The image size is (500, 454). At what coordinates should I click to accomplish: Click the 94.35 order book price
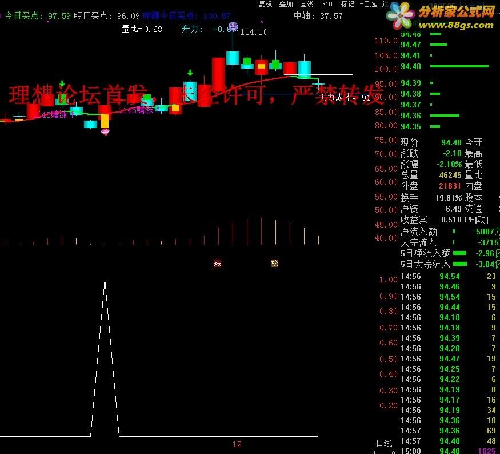point(411,126)
